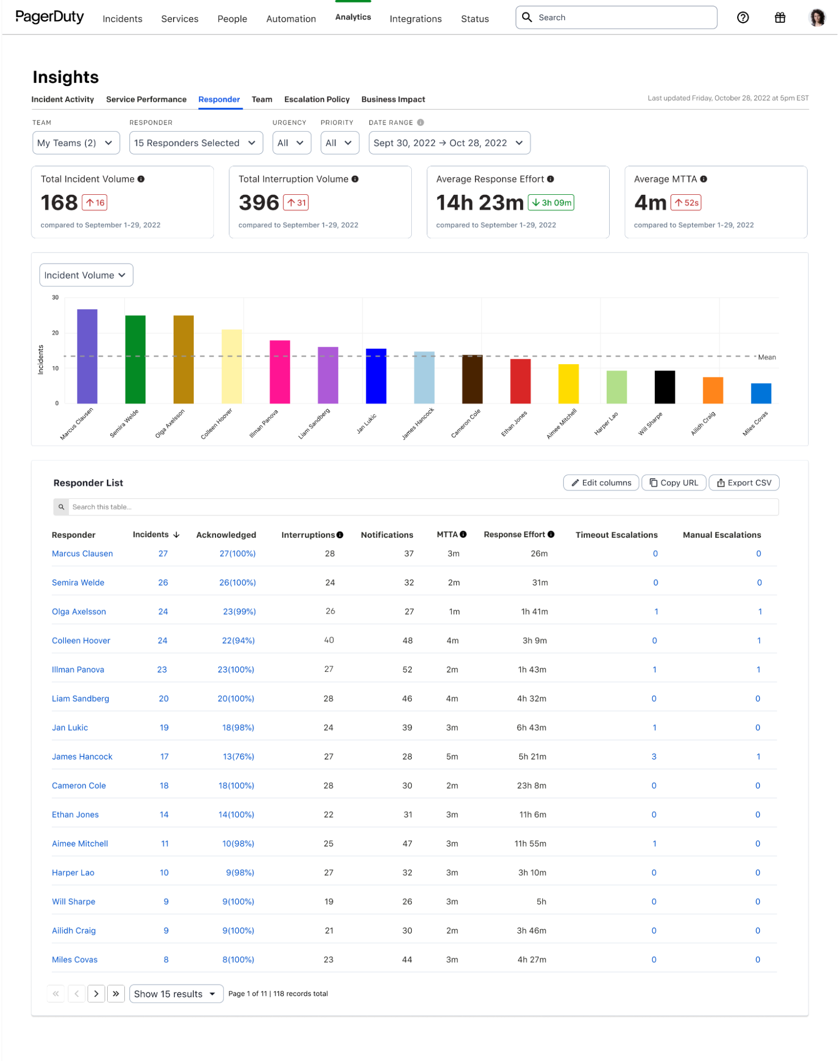Open the help question mark icon
The height and width of the screenshot is (1061, 838).
click(742, 18)
